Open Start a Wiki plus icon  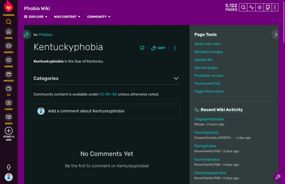coord(9,131)
